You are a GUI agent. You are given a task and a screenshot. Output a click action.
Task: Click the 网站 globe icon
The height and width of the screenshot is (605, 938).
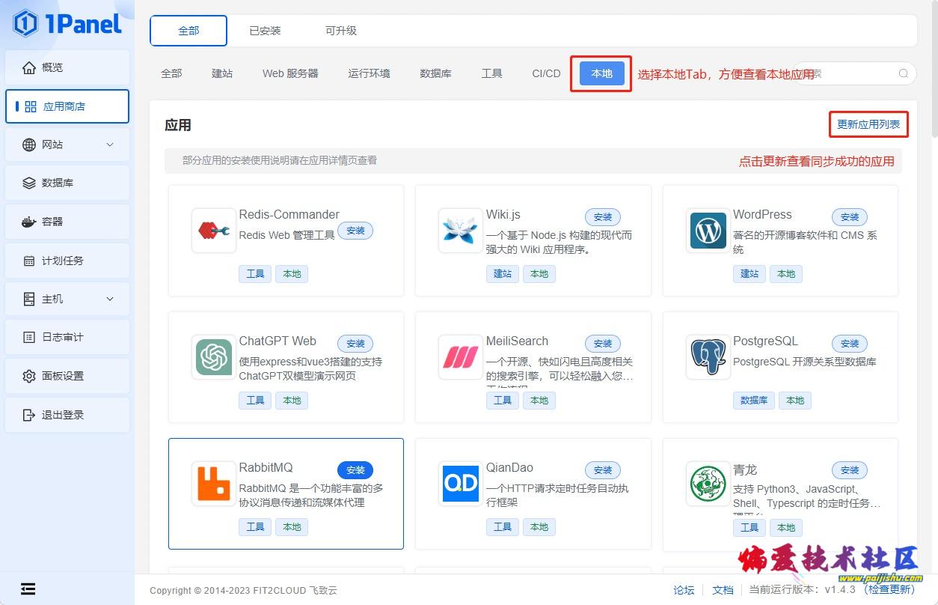coord(29,145)
